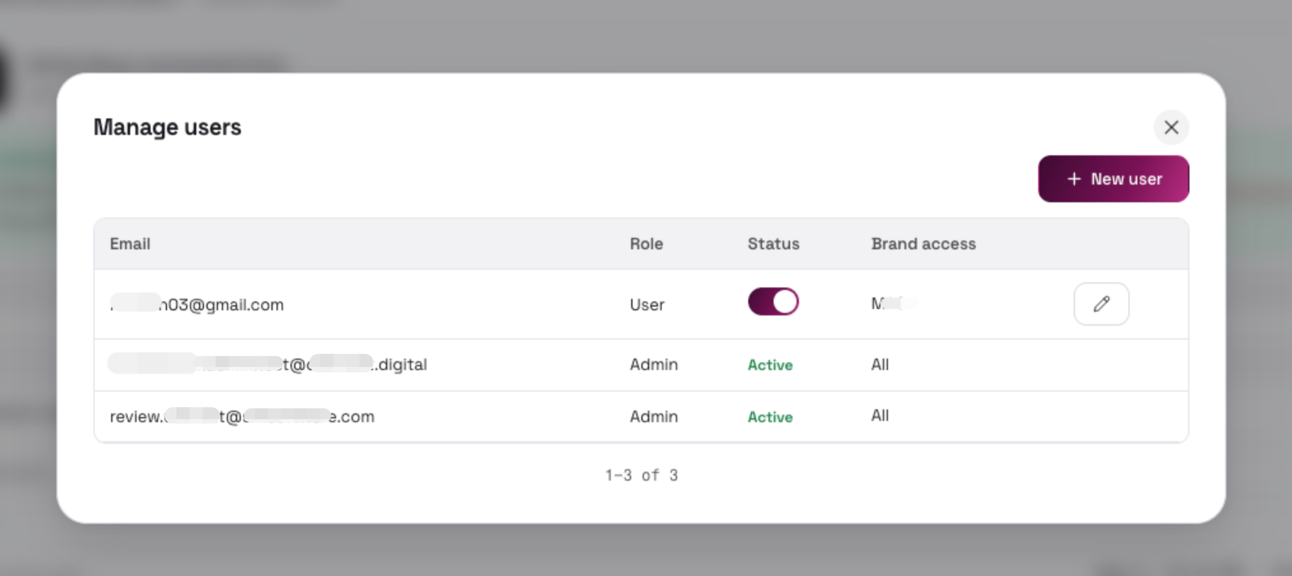Edit the gmail.com user with pencil icon
The image size is (1292, 576).
pos(1101,304)
